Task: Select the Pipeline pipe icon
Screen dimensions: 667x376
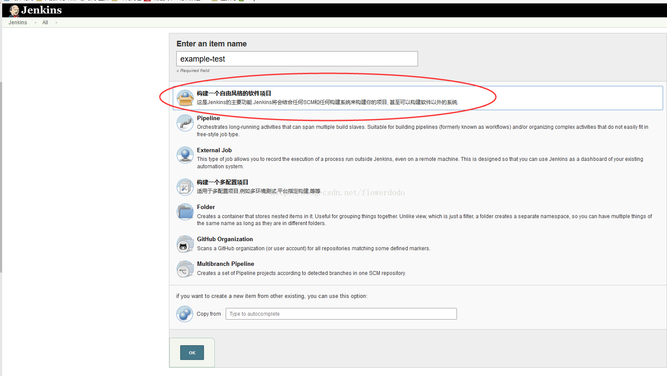Action: [185, 123]
